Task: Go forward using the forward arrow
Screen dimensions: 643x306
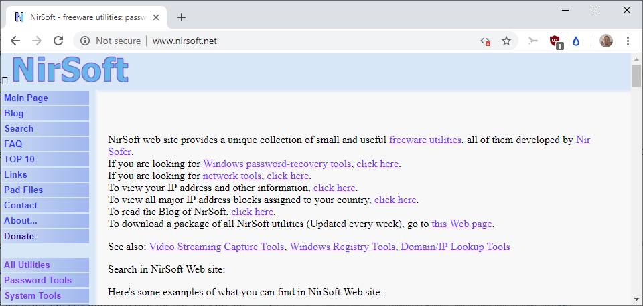Action: click(x=37, y=41)
